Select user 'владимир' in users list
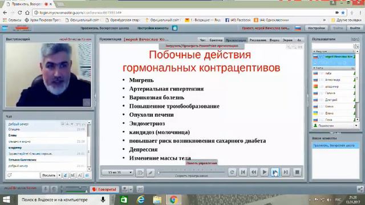Image resolution: width=365 pixels, height=205 pixels. [x=334, y=87]
